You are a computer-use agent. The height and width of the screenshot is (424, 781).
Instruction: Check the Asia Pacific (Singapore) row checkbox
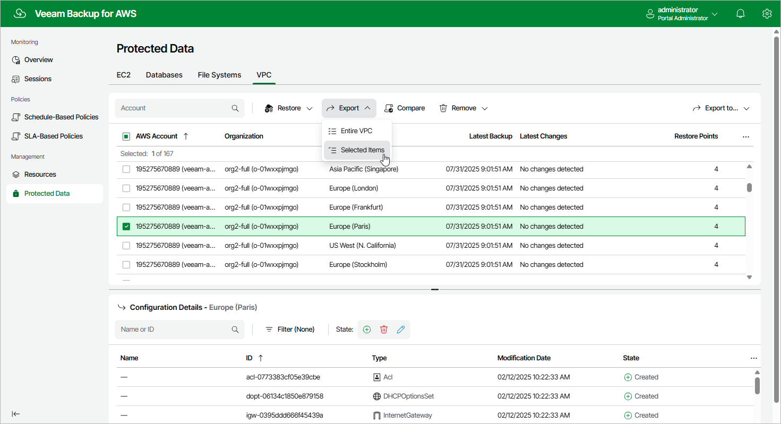(126, 169)
